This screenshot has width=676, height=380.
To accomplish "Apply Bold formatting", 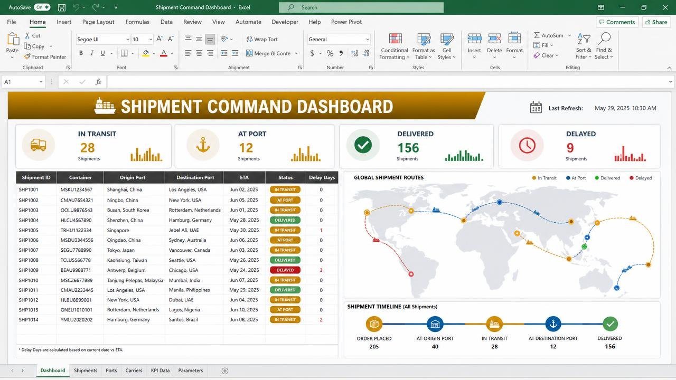I will coord(81,53).
